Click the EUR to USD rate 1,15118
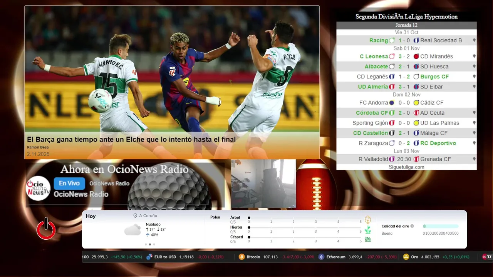493x277 pixels. pos(186,257)
